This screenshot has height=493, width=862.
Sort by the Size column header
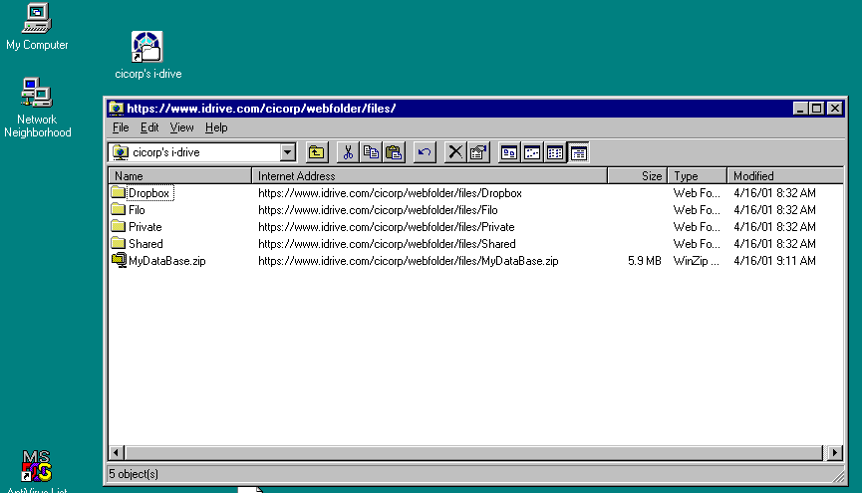point(637,176)
